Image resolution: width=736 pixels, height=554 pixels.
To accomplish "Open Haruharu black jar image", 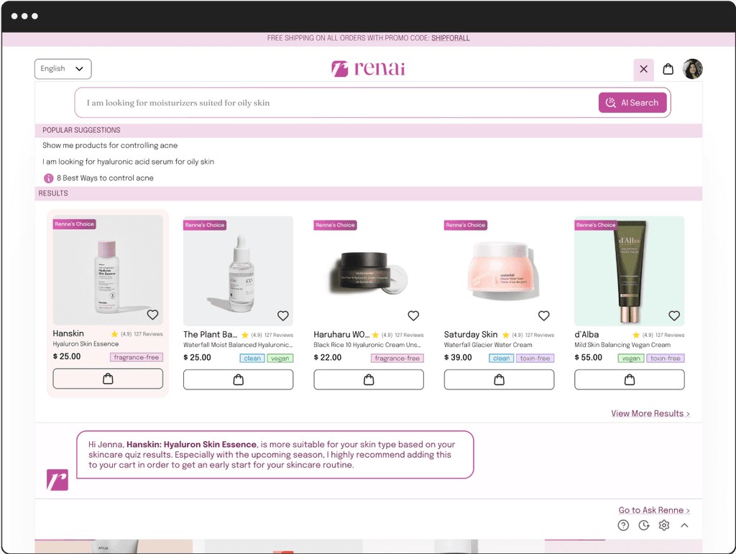I will pyautogui.click(x=369, y=271).
